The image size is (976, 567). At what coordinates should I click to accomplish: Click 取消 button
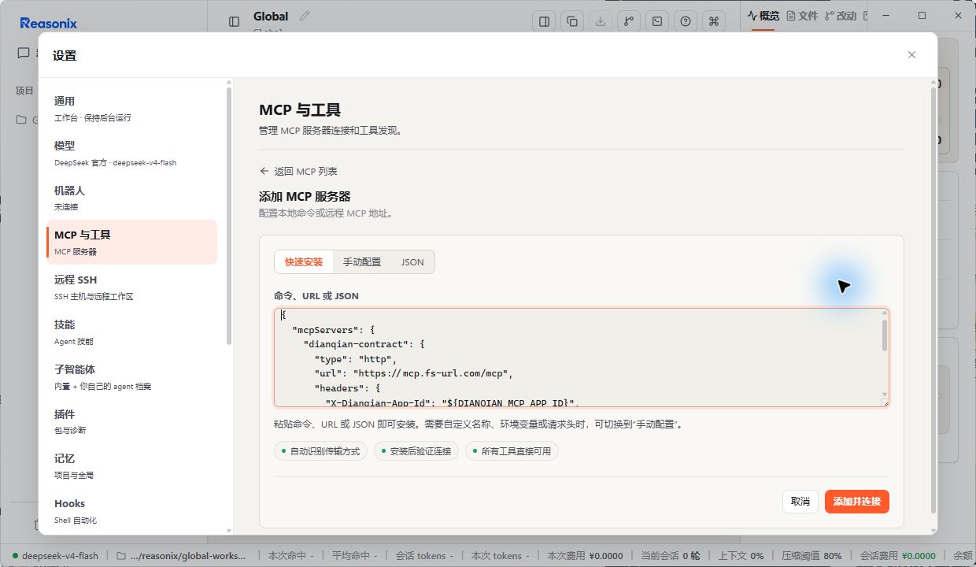(x=800, y=502)
